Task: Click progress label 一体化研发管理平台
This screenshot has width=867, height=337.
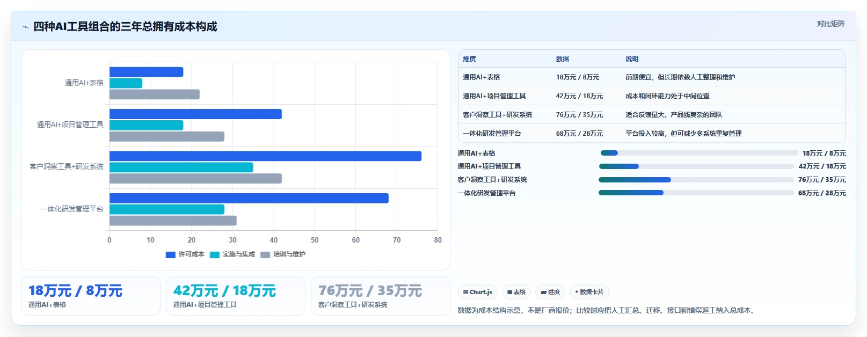Action: [x=486, y=193]
